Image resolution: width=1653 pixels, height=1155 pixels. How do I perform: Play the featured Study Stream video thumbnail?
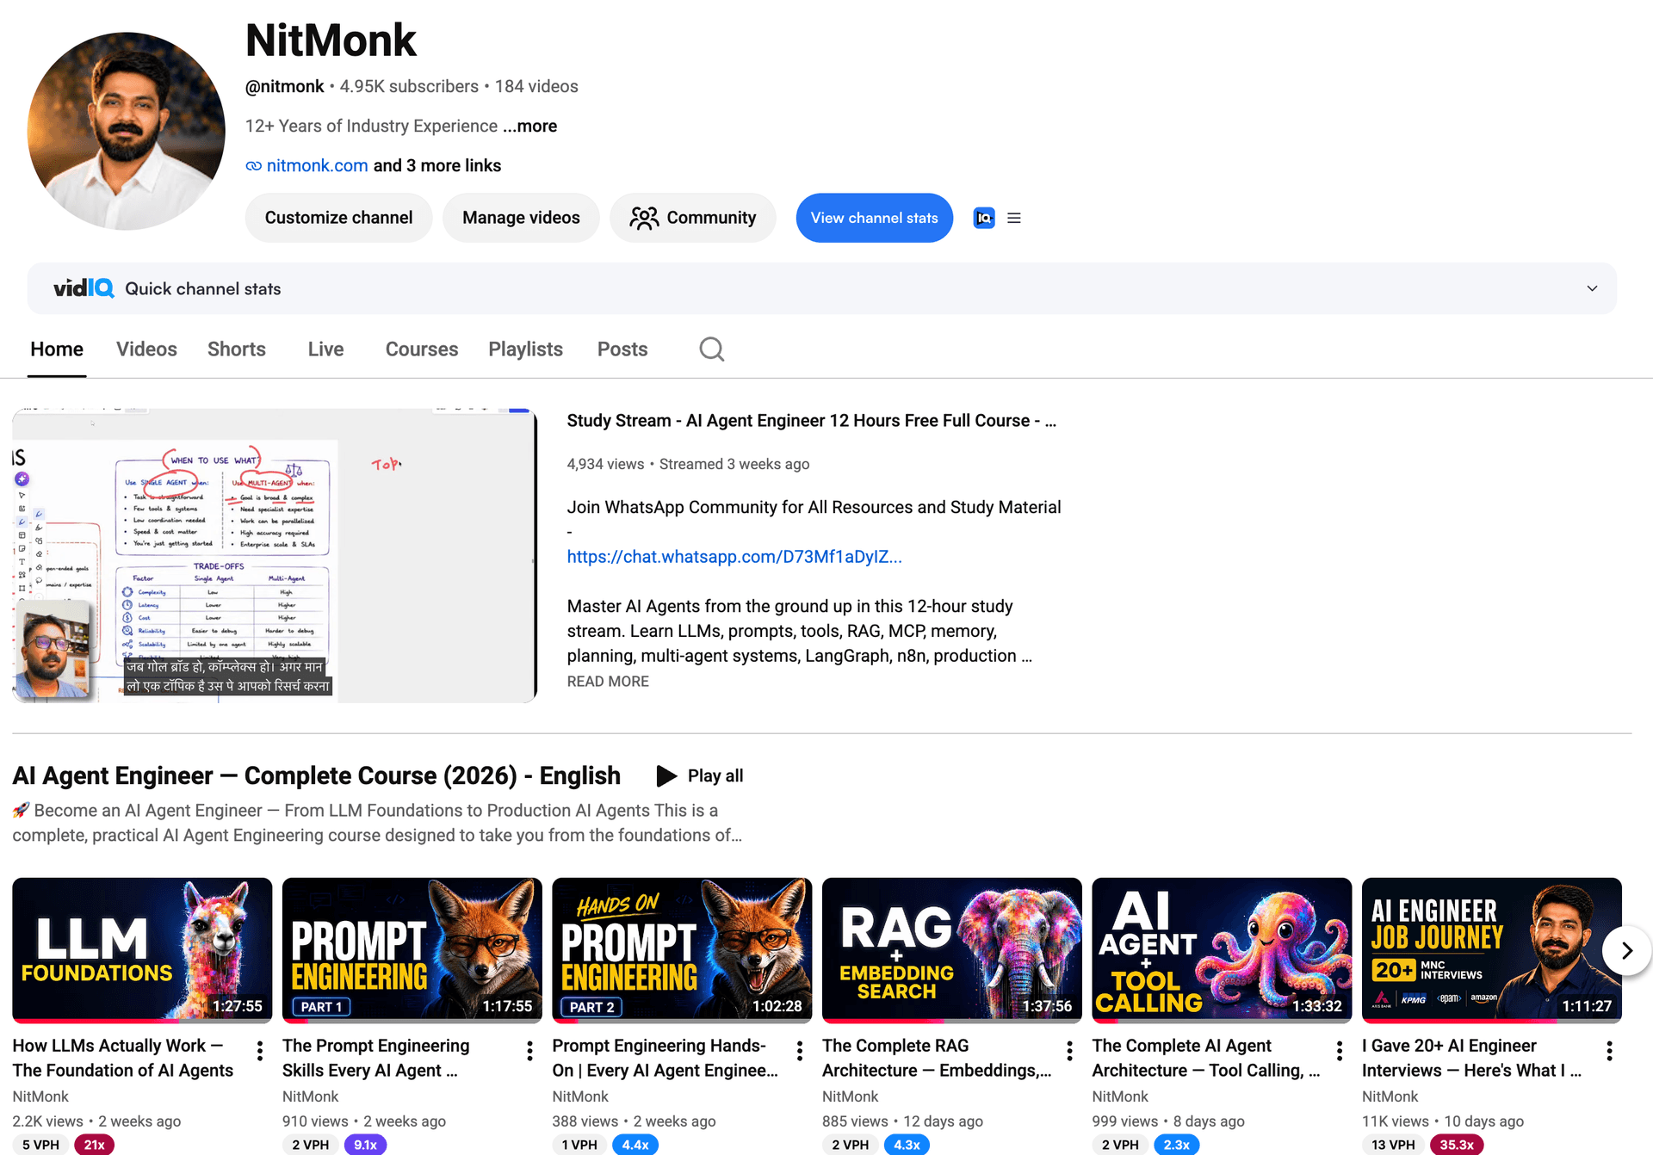275,555
